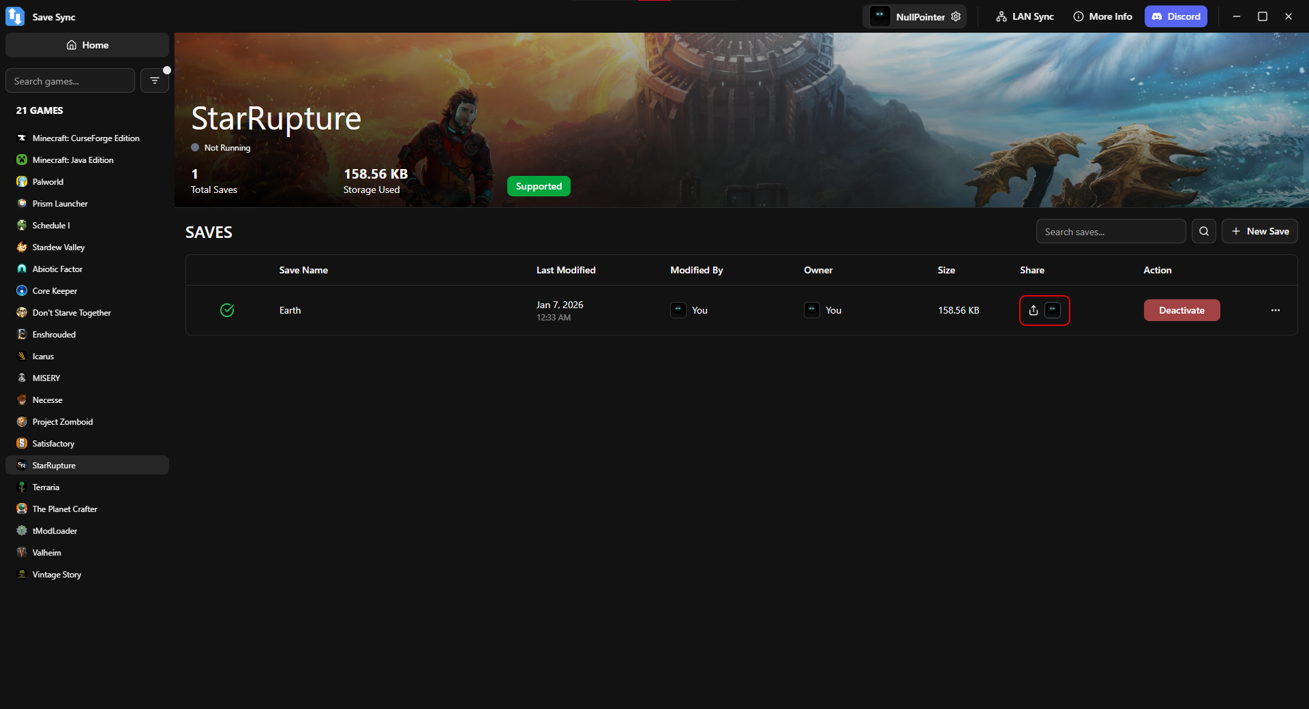The height and width of the screenshot is (709, 1309).
Task: Select Valheim in the games list
Action: tap(87, 552)
